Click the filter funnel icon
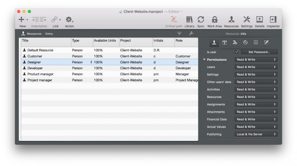This screenshot has height=166, width=297. click(179, 33)
